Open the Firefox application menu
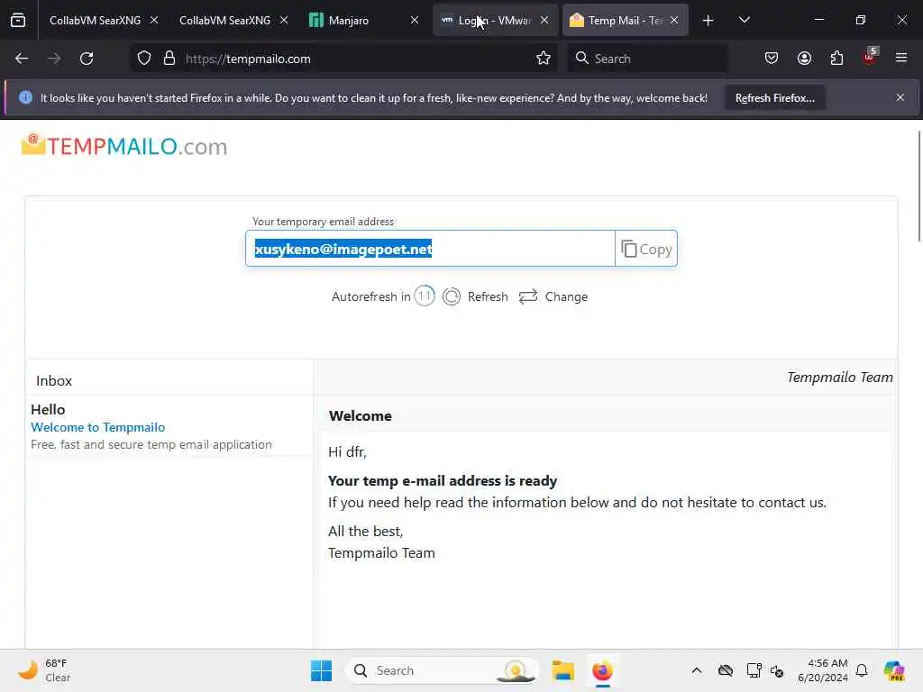 pos(901,59)
